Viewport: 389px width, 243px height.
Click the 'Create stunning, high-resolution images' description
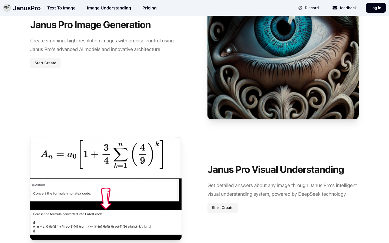click(x=102, y=45)
